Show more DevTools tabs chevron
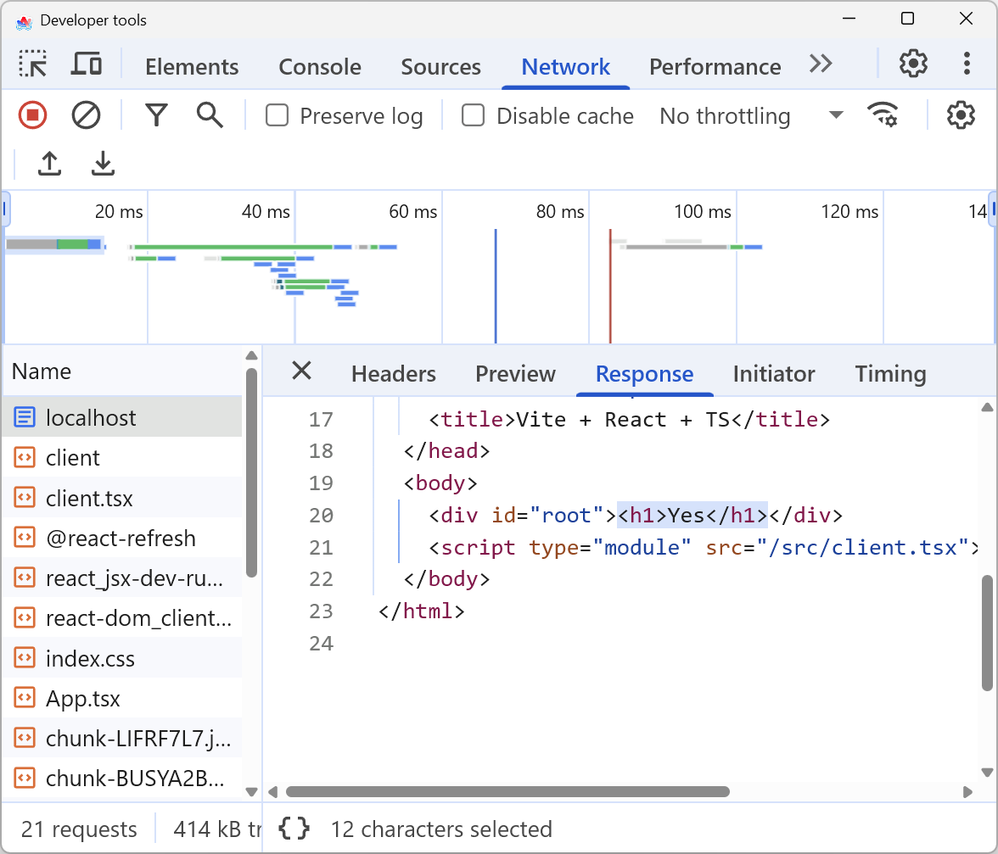The height and width of the screenshot is (854, 998). point(821,64)
